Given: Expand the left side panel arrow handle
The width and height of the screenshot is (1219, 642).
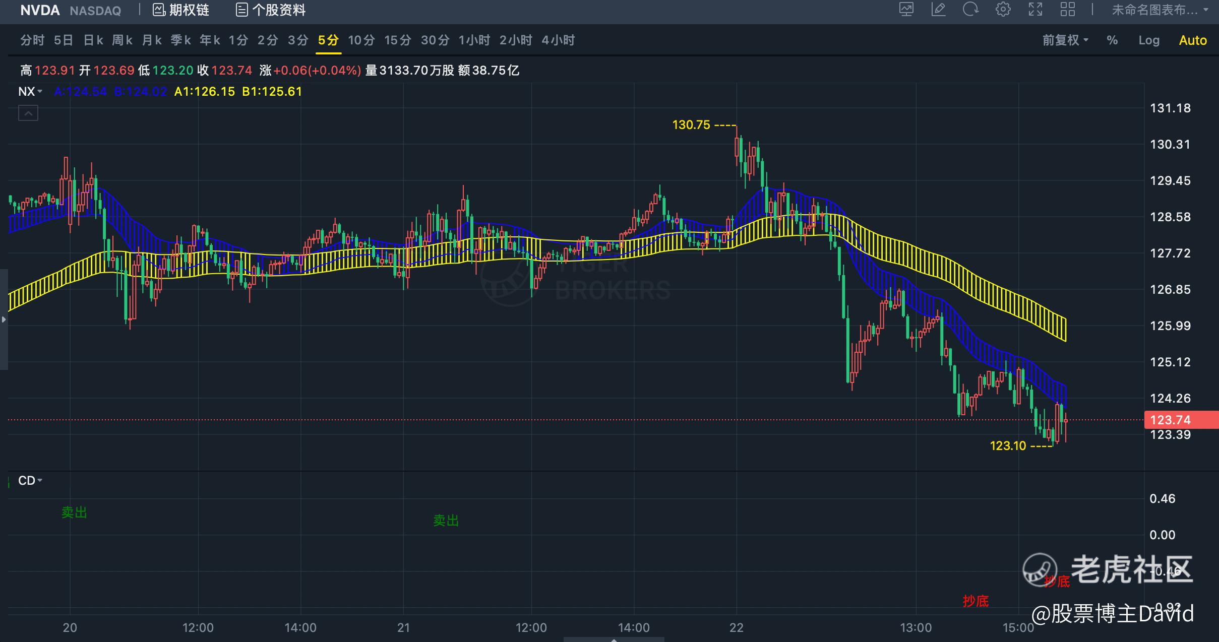Looking at the screenshot, I should tap(4, 319).
